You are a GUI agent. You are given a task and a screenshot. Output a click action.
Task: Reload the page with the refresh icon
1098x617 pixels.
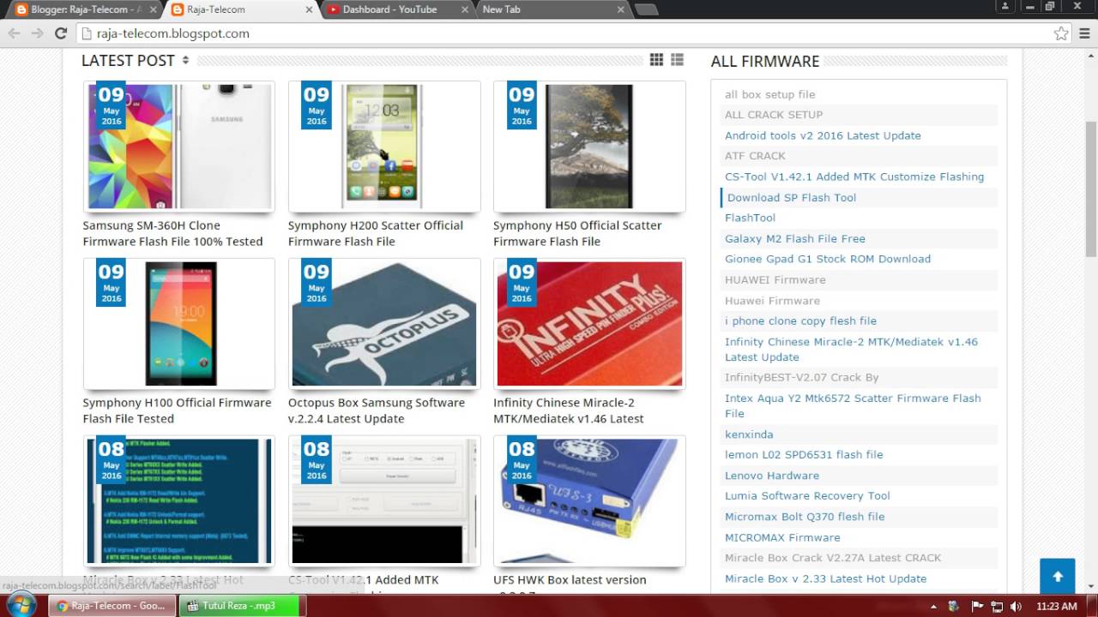click(x=60, y=33)
